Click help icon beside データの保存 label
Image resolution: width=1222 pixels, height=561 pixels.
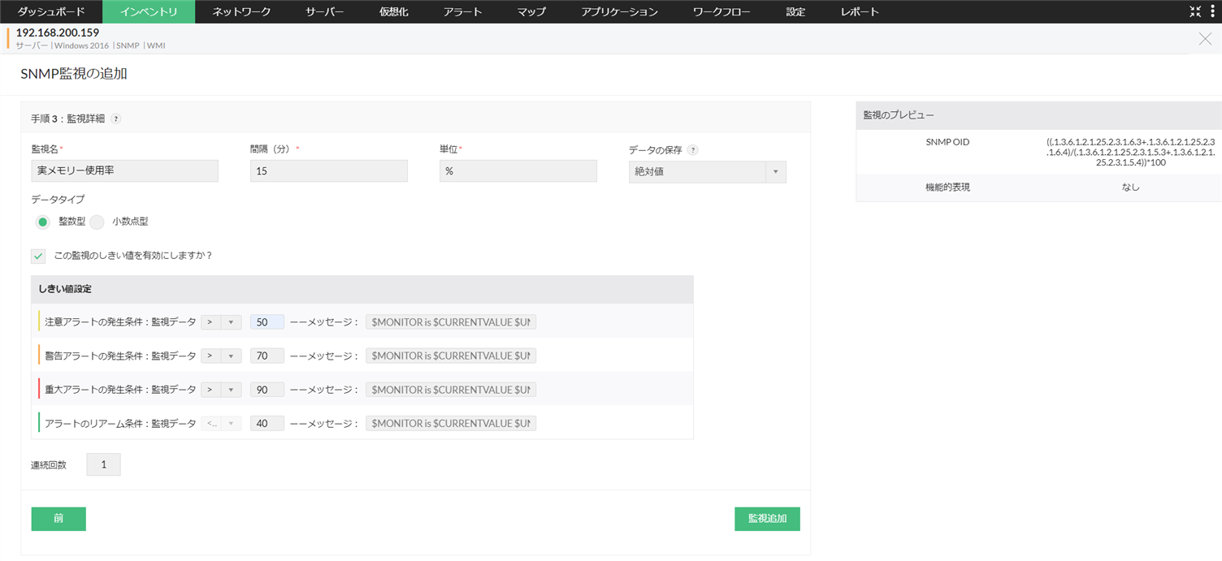pos(692,150)
